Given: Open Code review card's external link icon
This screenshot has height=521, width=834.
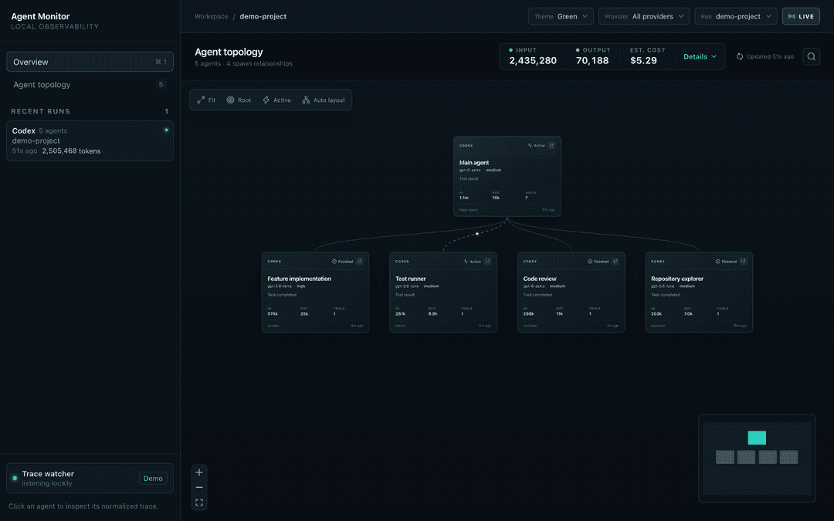Looking at the screenshot, I should [x=615, y=261].
